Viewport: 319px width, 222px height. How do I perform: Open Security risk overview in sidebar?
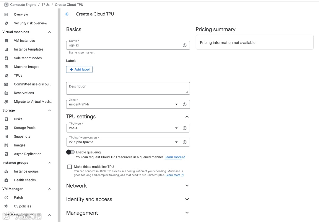pyautogui.click(x=30, y=23)
